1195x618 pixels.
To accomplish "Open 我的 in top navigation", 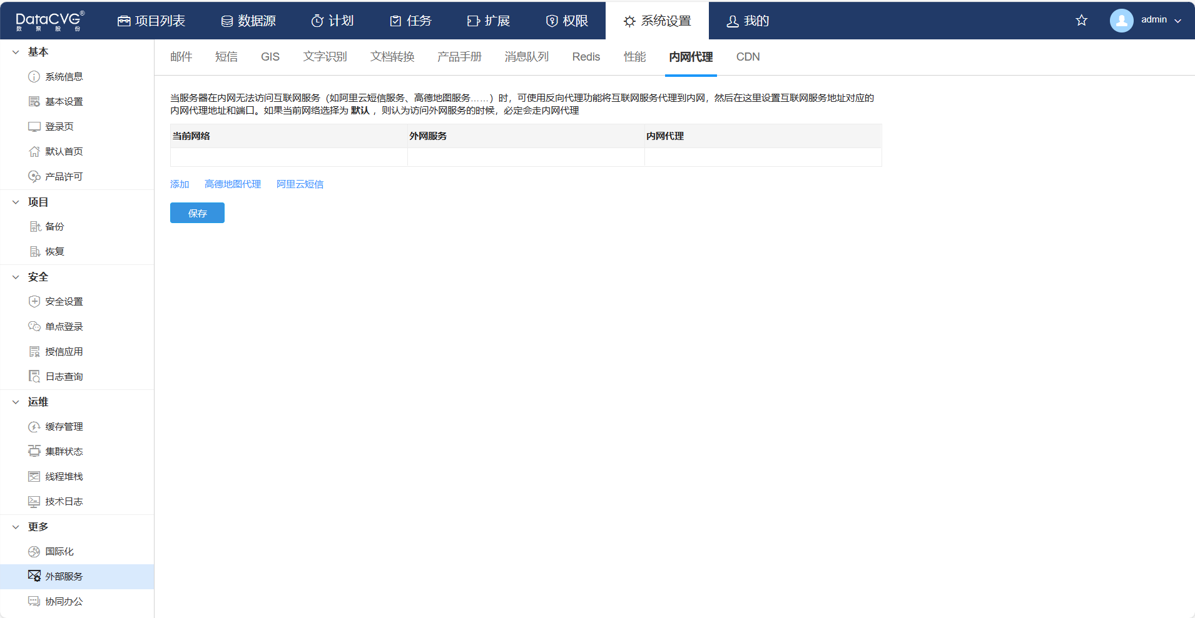I will coord(748,21).
